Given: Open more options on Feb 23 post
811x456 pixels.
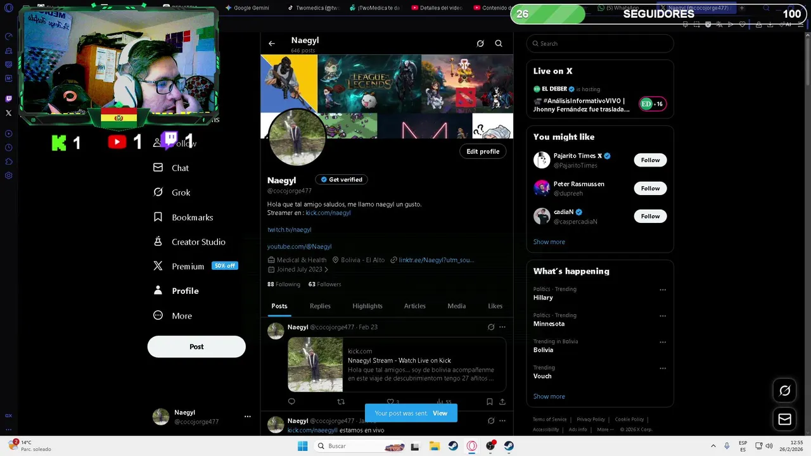Looking at the screenshot, I should coord(502,327).
